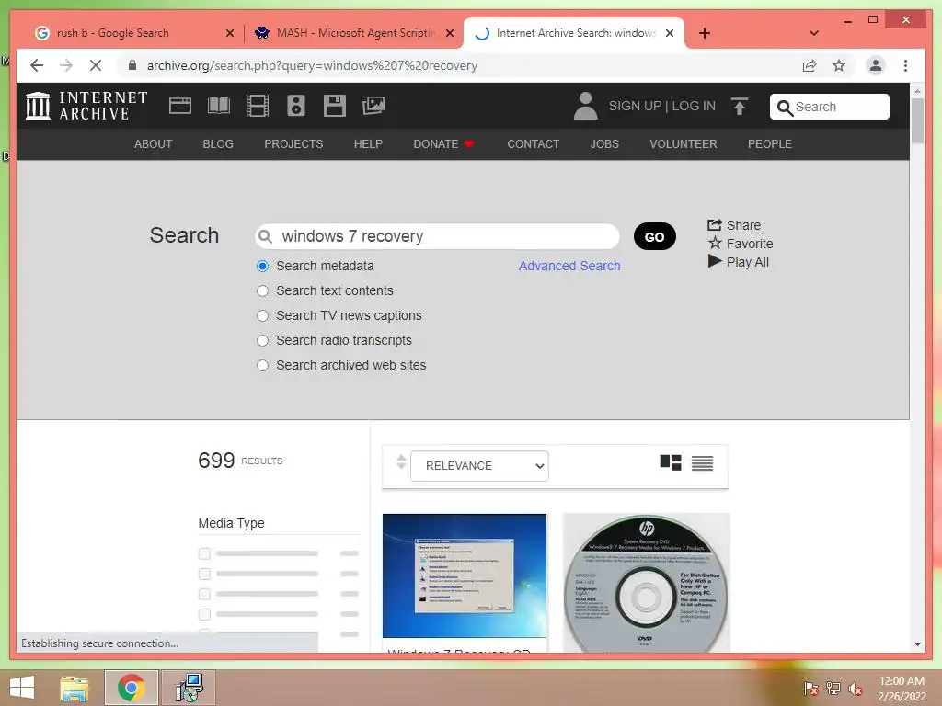Image resolution: width=942 pixels, height=706 pixels.
Task: Click the black GO button
Action: click(655, 237)
